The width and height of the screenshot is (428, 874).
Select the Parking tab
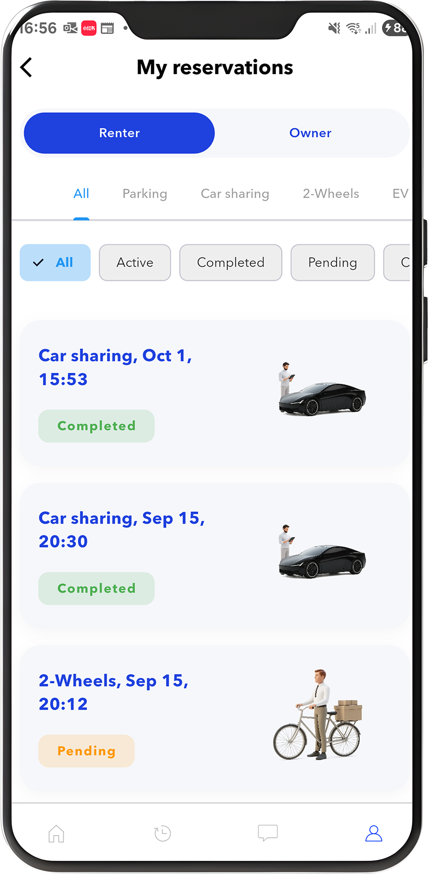(x=145, y=194)
